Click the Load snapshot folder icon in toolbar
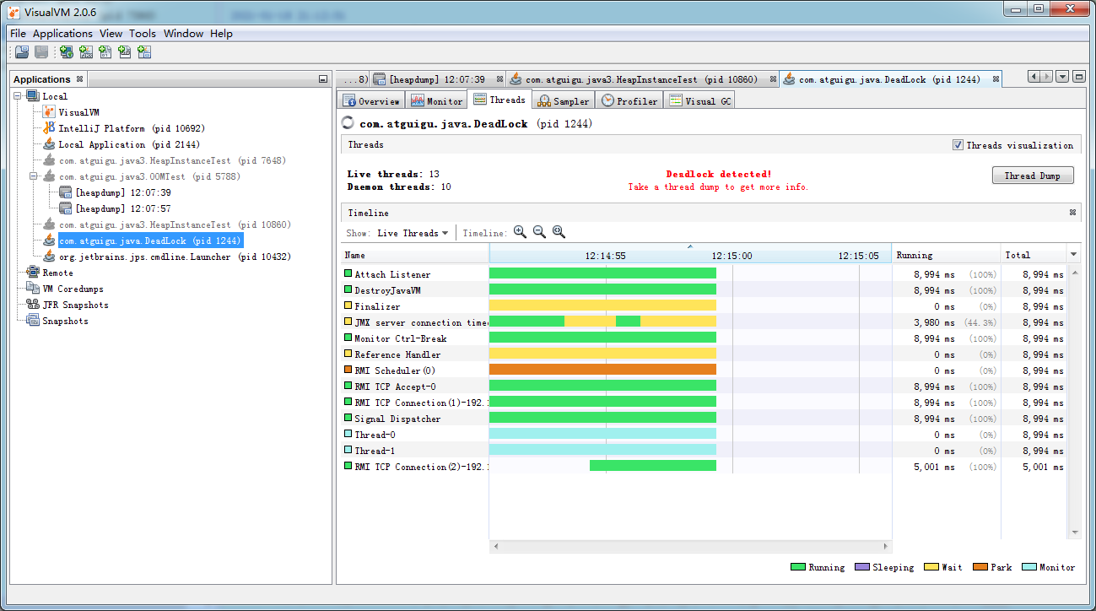 [22, 52]
